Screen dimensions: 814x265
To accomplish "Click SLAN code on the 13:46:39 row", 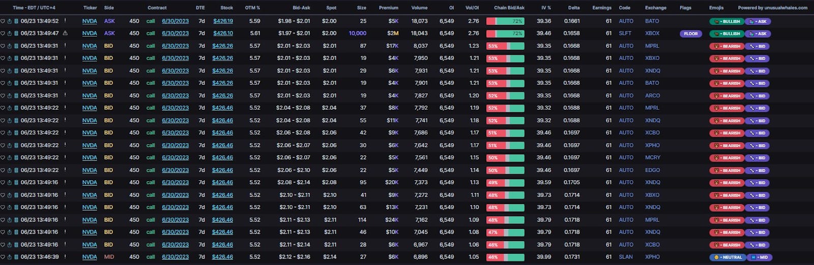I will click(x=626, y=257).
